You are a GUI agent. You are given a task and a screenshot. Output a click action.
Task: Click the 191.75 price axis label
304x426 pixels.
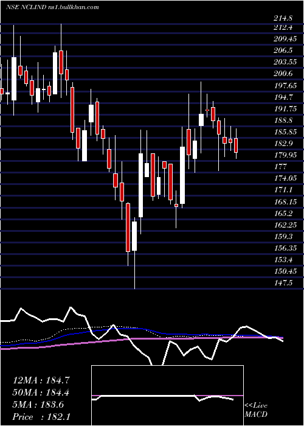(285, 109)
